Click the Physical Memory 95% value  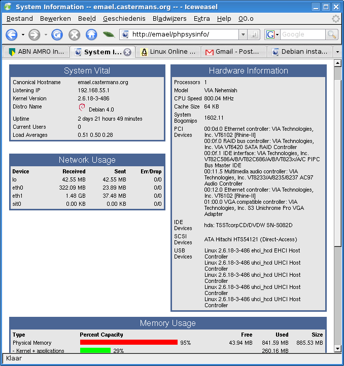(x=186, y=343)
